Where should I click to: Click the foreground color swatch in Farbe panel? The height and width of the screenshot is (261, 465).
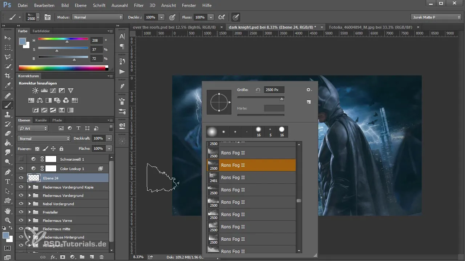coord(22,41)
